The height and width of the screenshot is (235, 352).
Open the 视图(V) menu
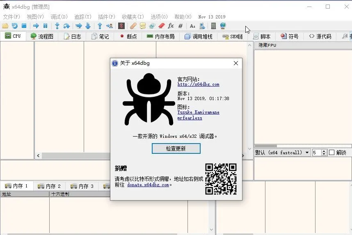pyautogui.click(x=35, y=17)
